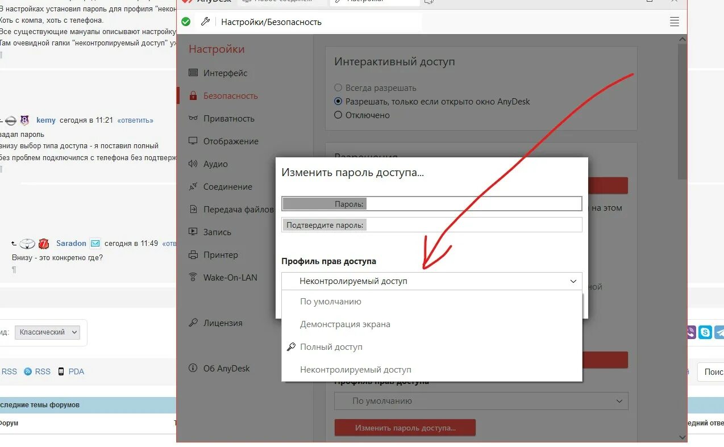Image resolution: width=724 pixels, height=447 pixels.
Task: Click «ответить» link on kemy's post
Action: tap(135, 120)
